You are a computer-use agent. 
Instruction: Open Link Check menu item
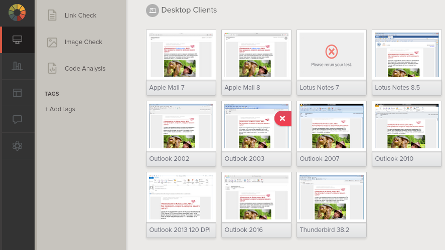pyautogui.click(x=80, y=16)
